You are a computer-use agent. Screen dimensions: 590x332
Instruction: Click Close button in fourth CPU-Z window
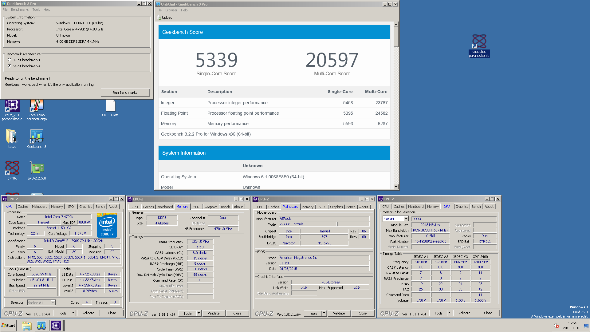pyautogui.click(x=488, y=313)
